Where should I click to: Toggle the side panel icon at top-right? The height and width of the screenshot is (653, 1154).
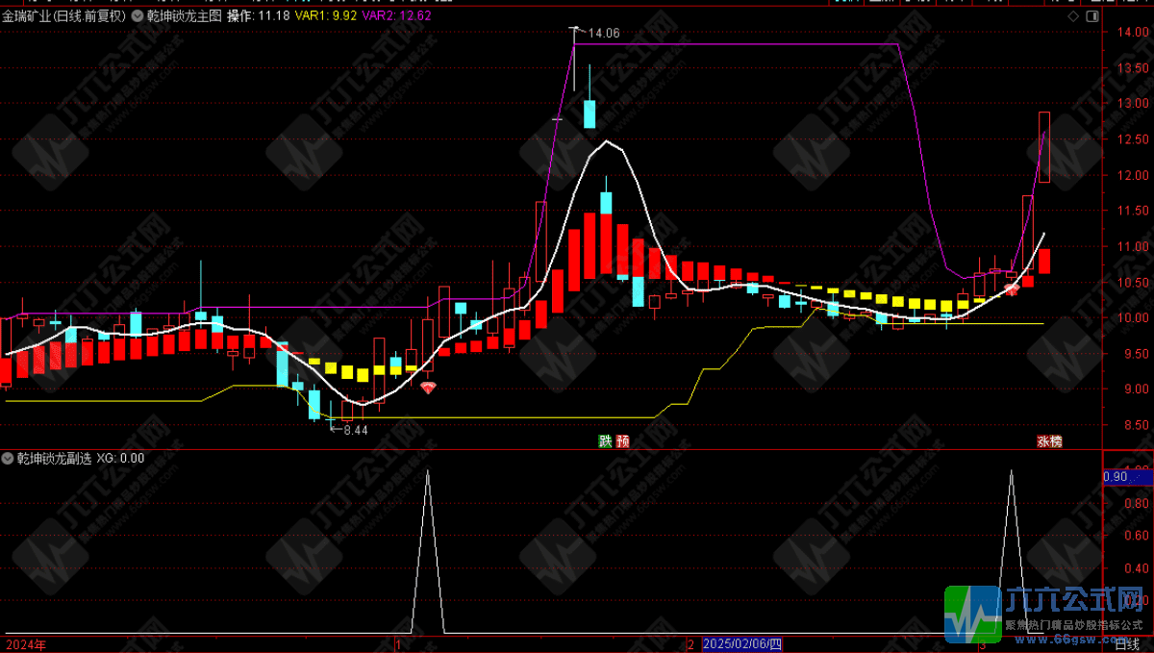pyautogui.click(x=1091, y=16)
